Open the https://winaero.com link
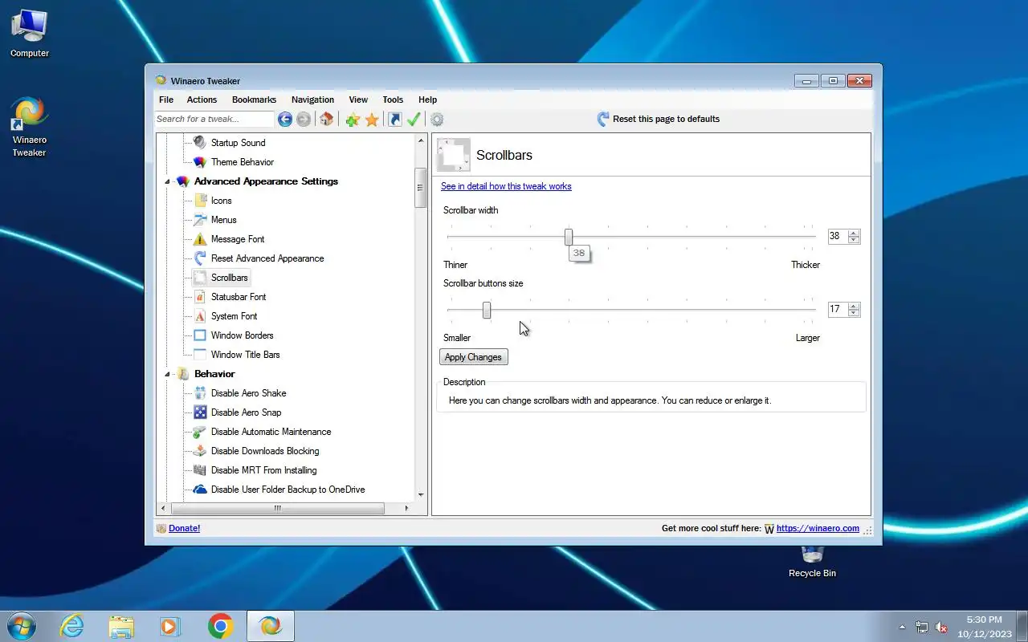 [818, 528]
